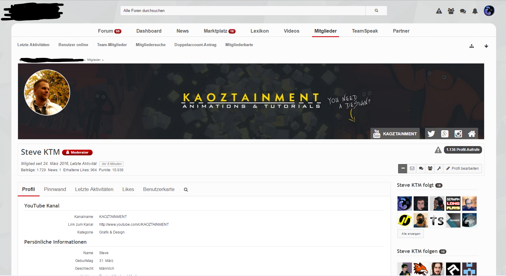Viewport: 506px width, 276px height.
Task: Switch to the Pinnwand tab
Action: [55, 189]
